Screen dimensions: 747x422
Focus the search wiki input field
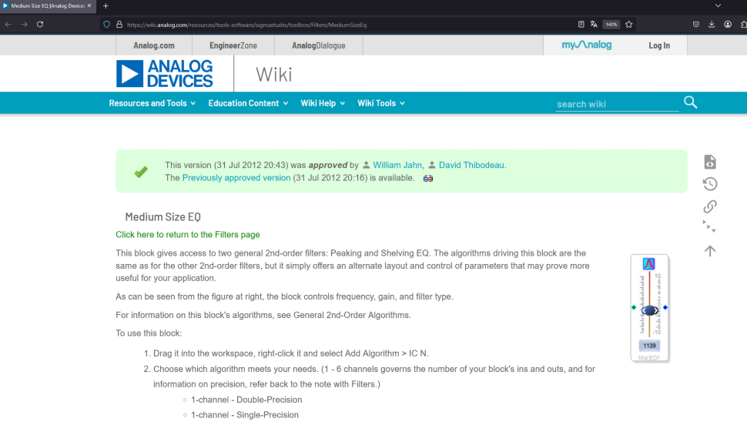[616, 104]
